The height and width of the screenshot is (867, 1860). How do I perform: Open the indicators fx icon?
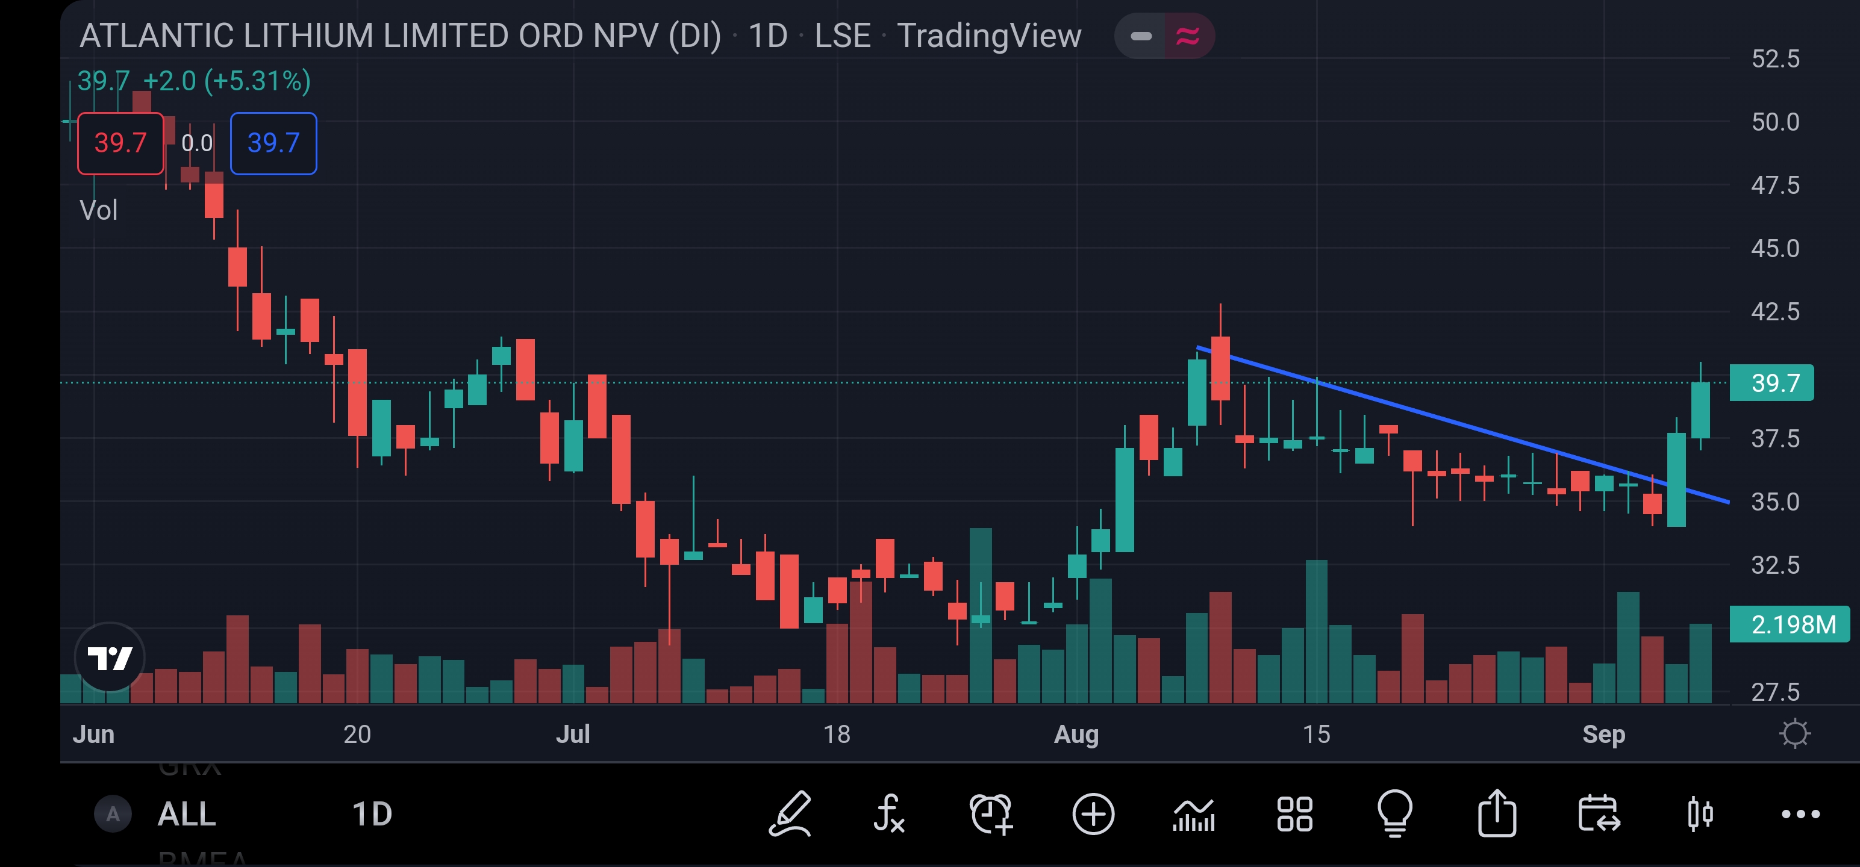point(889,813)
